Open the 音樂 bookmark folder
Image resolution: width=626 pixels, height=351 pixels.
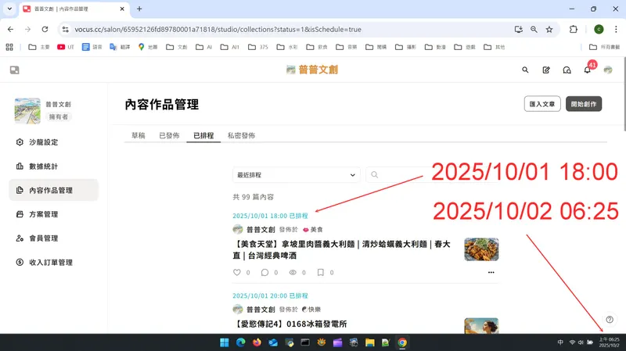[x=346, y=47]
